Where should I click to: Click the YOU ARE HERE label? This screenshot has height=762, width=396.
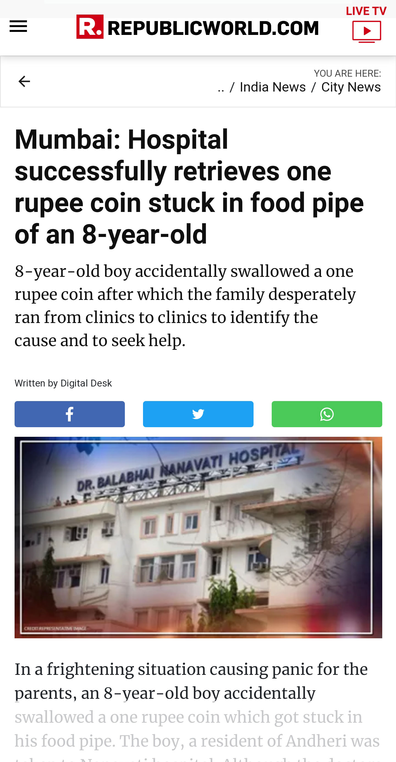point(347,73)
